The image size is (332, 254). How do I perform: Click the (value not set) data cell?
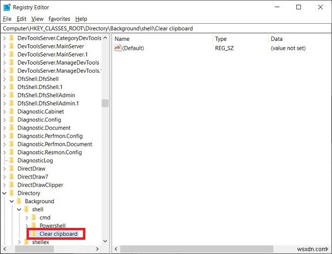click(x=288, y=48)
